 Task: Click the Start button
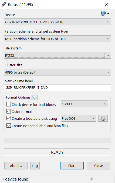tap(72, 166)
